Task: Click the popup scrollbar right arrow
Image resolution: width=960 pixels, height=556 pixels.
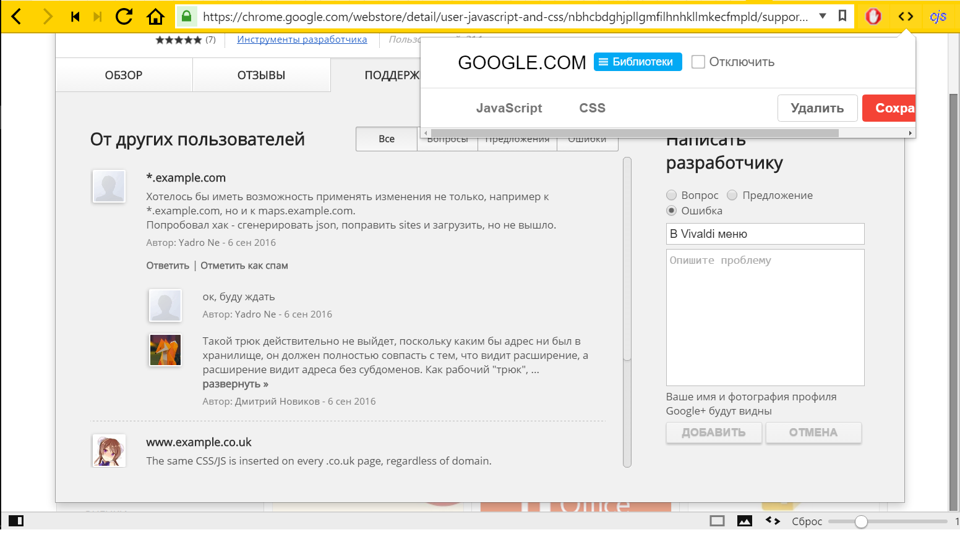Action: click(x=910, y=133)
